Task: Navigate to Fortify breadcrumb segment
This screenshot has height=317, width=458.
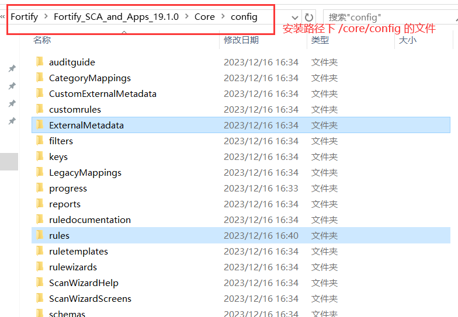Action: point(25,17)
